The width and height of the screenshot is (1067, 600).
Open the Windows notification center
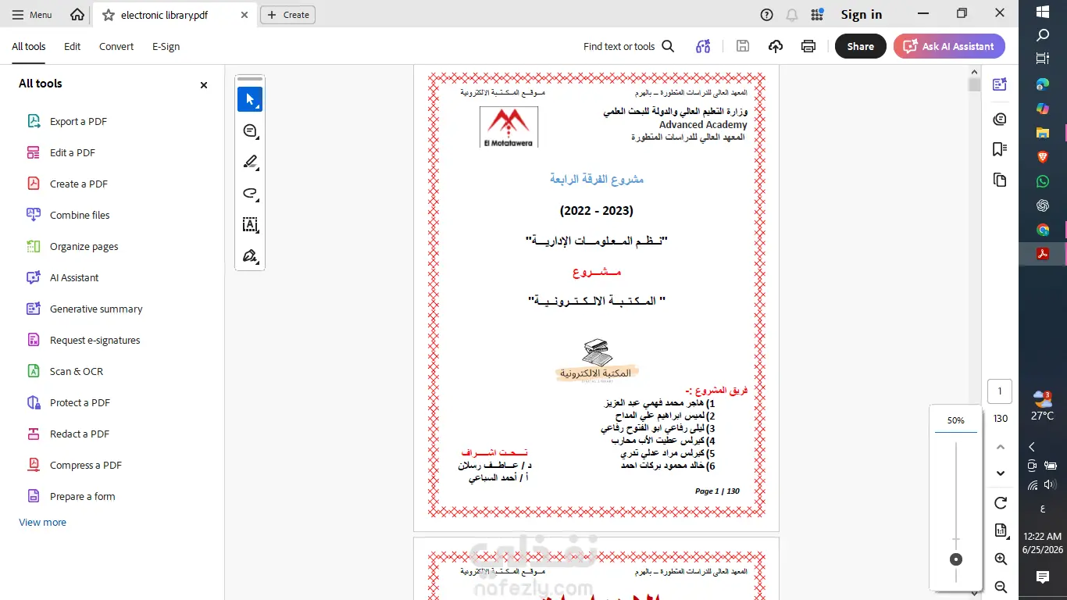(x=1043, y=577)
